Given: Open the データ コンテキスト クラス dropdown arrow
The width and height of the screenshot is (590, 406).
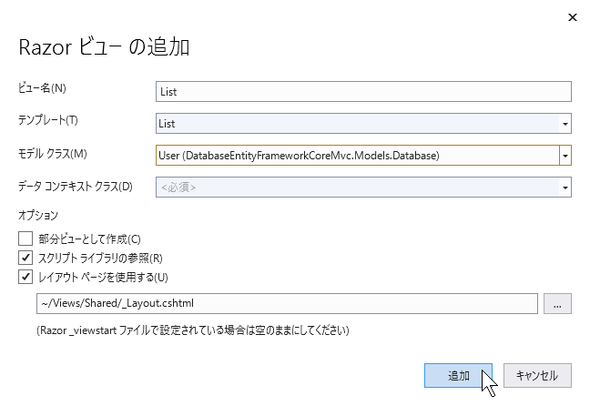Looking at the screenshot, I should (565, 188).
